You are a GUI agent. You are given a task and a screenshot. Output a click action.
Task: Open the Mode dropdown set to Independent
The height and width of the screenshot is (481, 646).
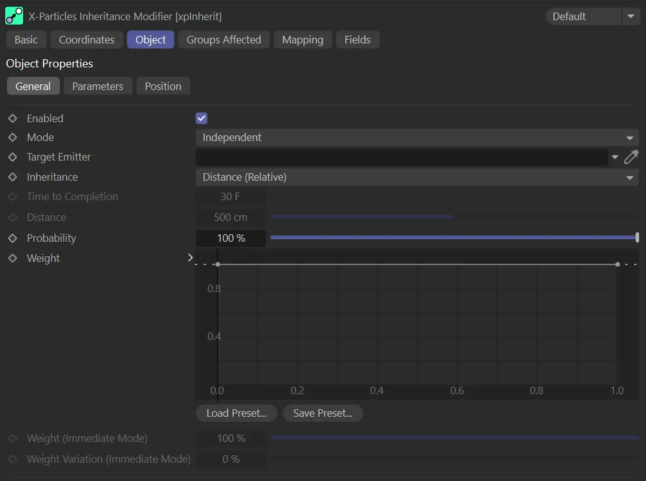coord(417,137)
